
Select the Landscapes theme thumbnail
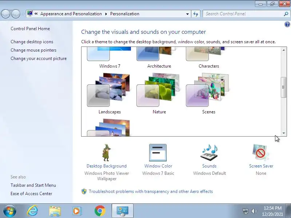point(108,90)
